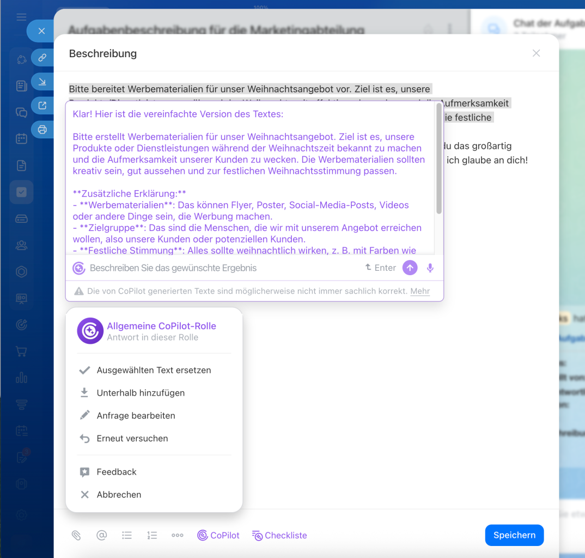The width and height of the screenshot is (585, 558).
Task: Open the feed news icon in sidebar
Action: (21, 86)
